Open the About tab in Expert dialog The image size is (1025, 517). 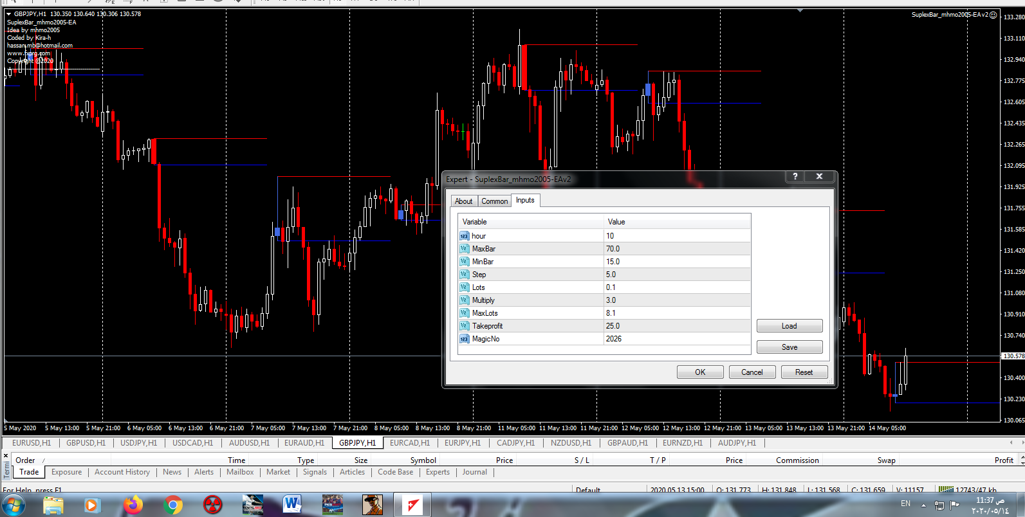pos(463,201)
